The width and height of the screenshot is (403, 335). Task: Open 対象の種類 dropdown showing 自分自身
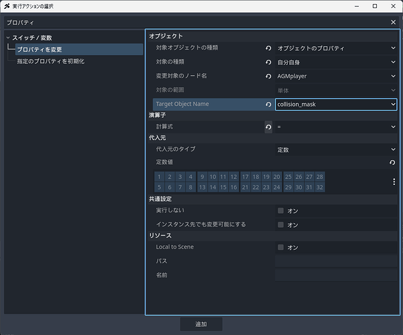(x=336, y=62)
